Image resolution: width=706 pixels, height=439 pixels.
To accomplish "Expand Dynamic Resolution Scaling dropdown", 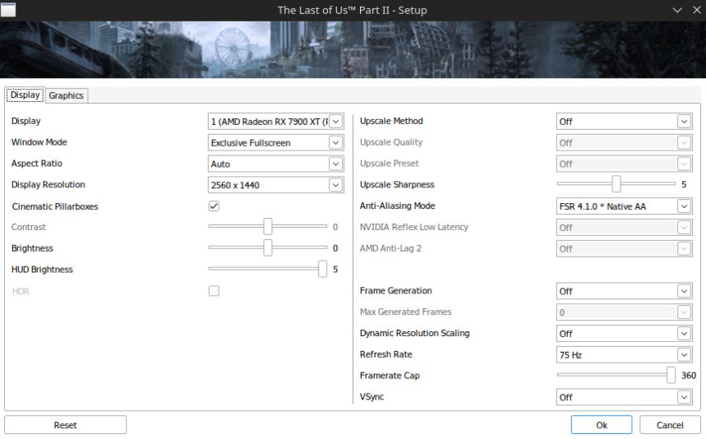I will tap(625, 334).
